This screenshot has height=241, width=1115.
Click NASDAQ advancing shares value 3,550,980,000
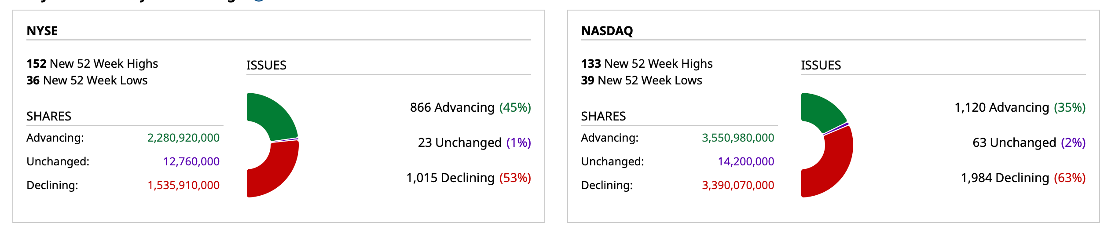pyautogui.click(x=738, y=138)
